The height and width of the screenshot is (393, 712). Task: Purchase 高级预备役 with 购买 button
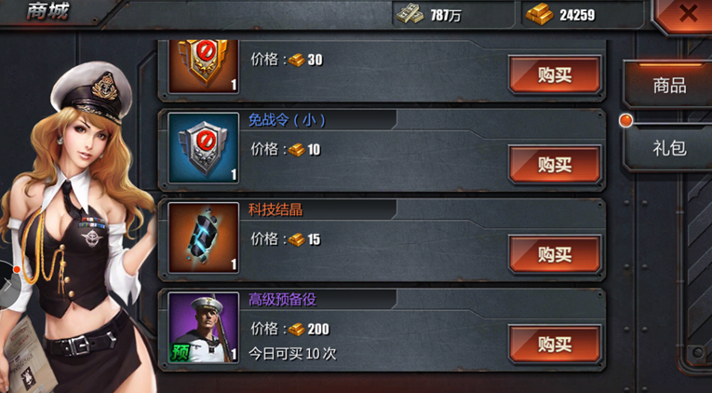point(555,344)
